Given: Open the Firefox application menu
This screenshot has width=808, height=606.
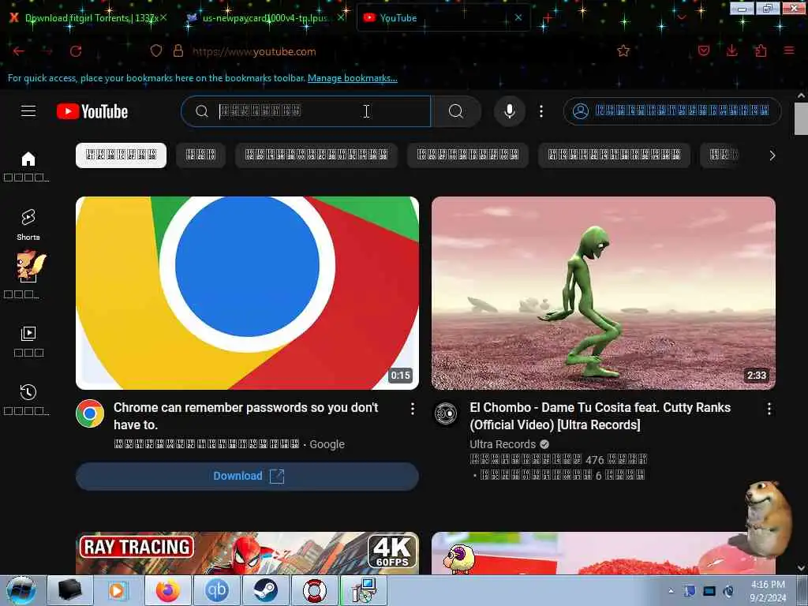Looking at the screenshot, I should [x=789, y=50].
